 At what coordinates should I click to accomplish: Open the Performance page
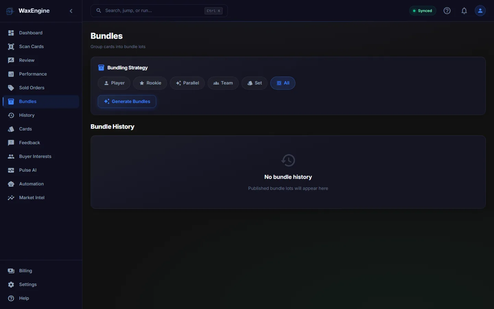click(41, 74)
